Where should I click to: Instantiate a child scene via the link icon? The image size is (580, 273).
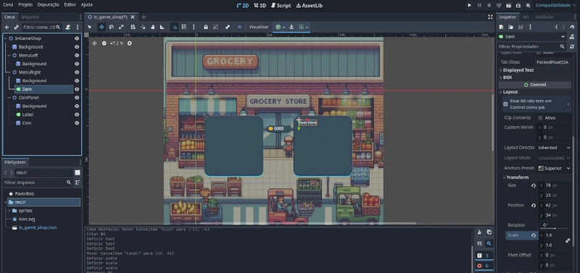(x=16, y=27)
